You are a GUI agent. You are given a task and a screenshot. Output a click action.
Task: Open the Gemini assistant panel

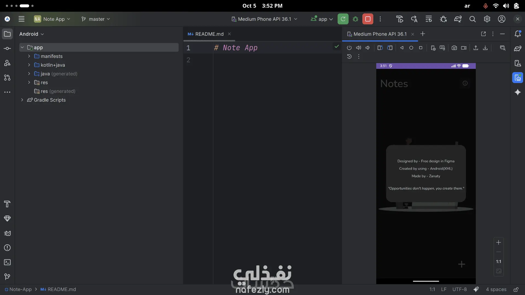click(518, 92)
